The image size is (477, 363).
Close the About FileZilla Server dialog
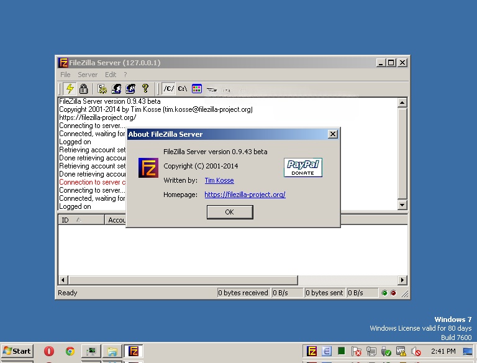(x=333, y=134)
